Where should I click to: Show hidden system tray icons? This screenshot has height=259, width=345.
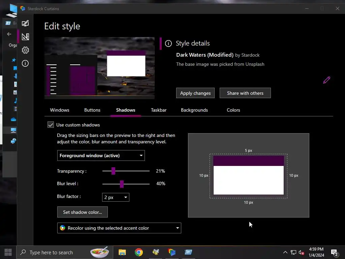pyautogui.click(x=285, y=252)
